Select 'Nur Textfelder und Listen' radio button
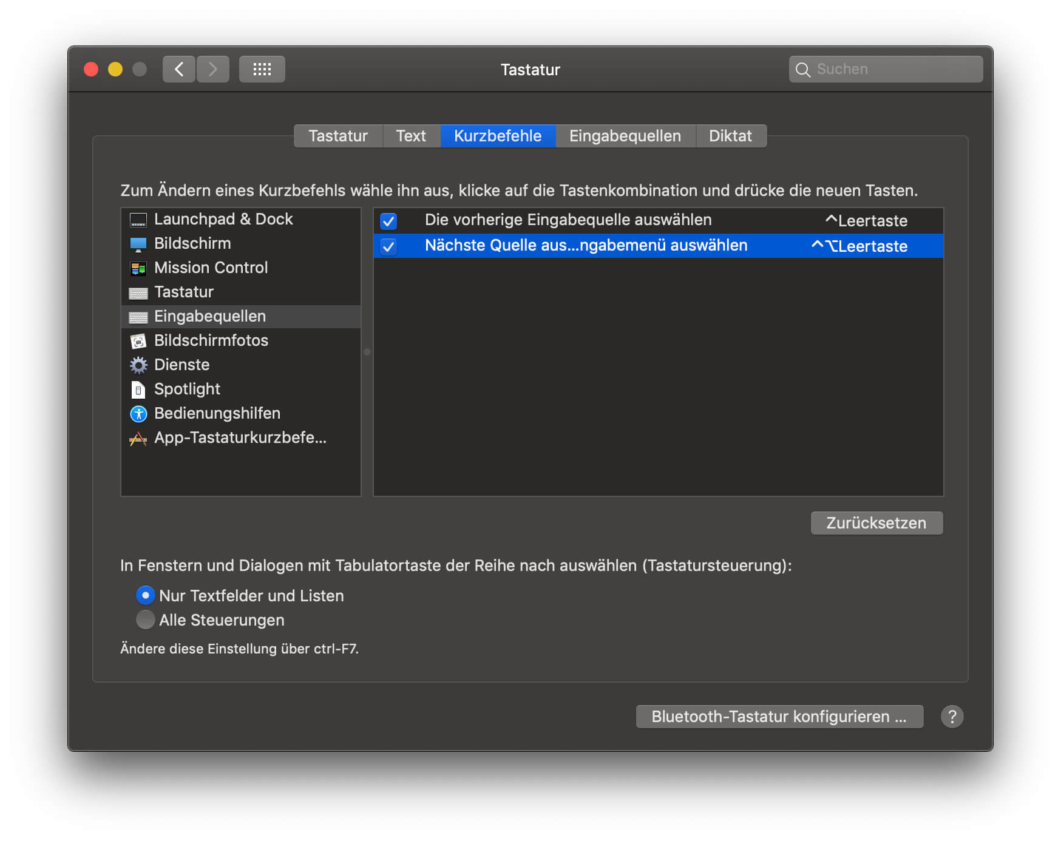1061x841 pixels. pos(145,595)
